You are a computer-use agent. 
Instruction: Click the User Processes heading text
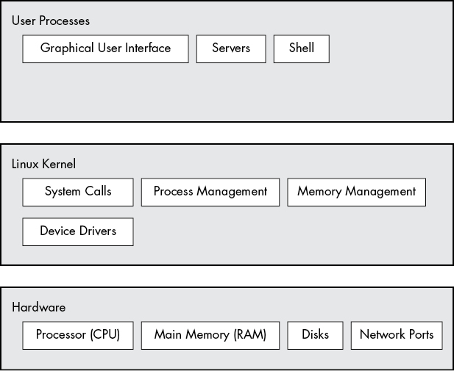(51, 21)
